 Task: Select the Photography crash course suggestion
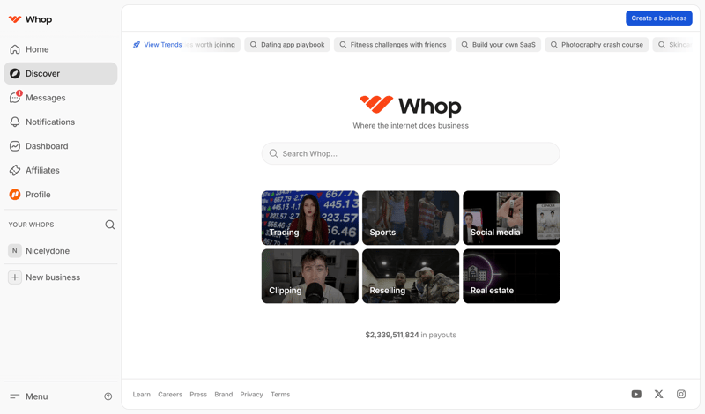pos(597,45)
